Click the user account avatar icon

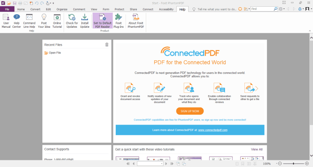[307, 9]
